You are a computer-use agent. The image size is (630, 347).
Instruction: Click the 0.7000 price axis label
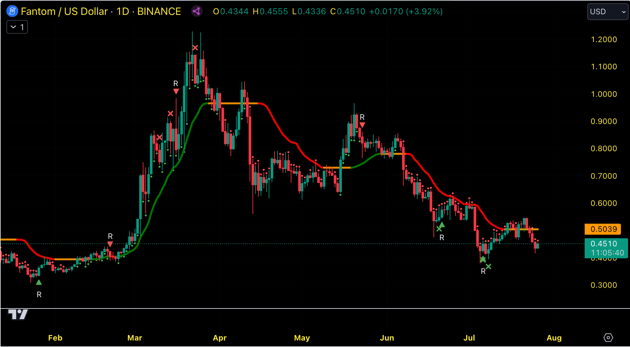(604, 176)
